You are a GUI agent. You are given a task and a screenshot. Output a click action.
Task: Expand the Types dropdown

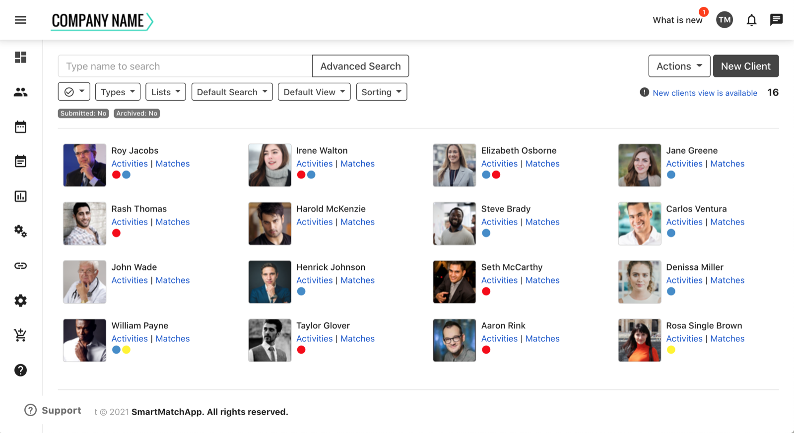click(118, 92)
